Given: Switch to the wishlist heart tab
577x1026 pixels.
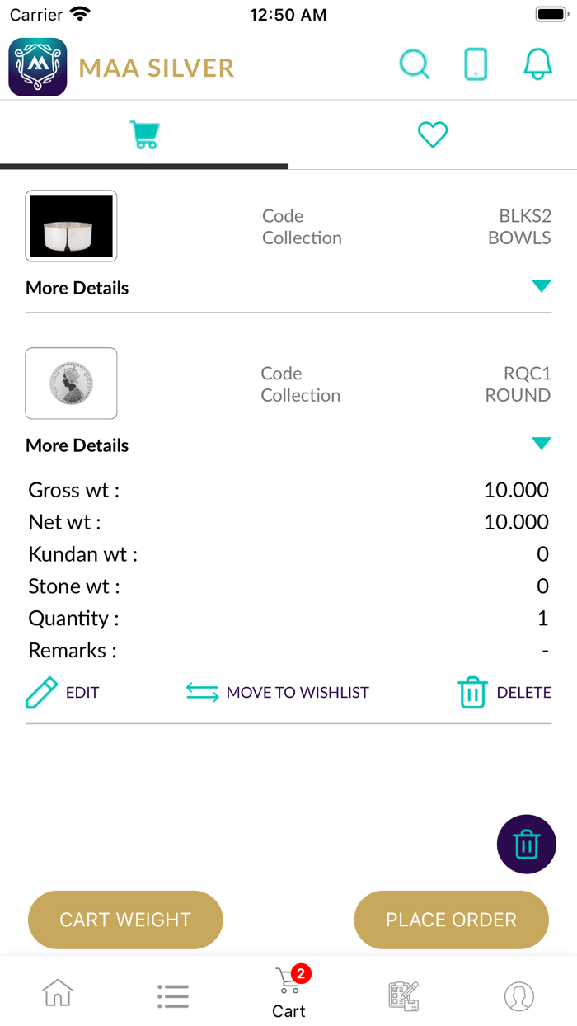Looking at the screenshot, I should (x=432, y=134).
